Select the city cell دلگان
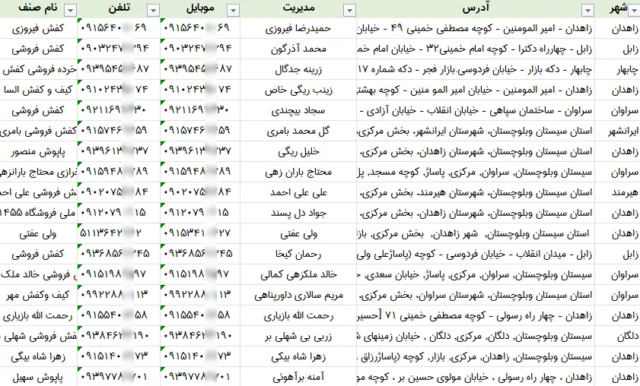The image size is (640, 386). point(618,337)
